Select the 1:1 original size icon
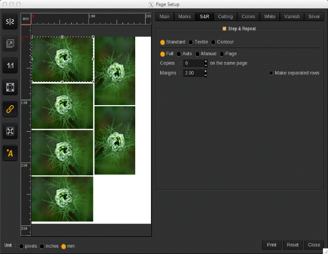Viewport: 328px width, 254px height. coord(10,66)
